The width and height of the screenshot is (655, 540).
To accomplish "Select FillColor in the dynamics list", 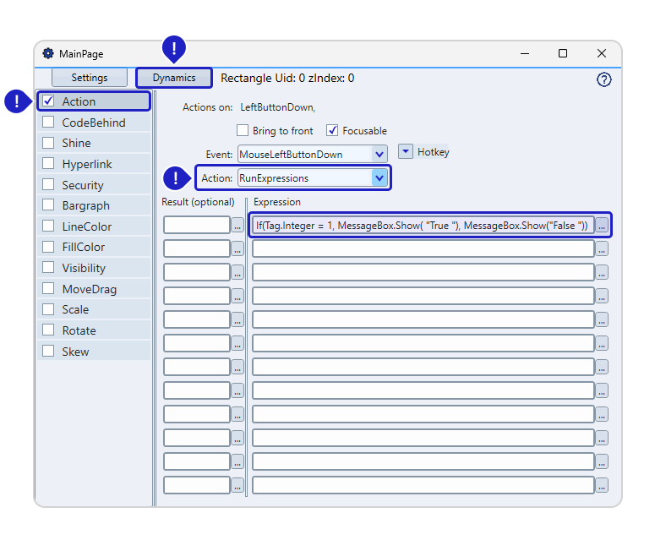I will pyautogui.click(x=83, y=248).
